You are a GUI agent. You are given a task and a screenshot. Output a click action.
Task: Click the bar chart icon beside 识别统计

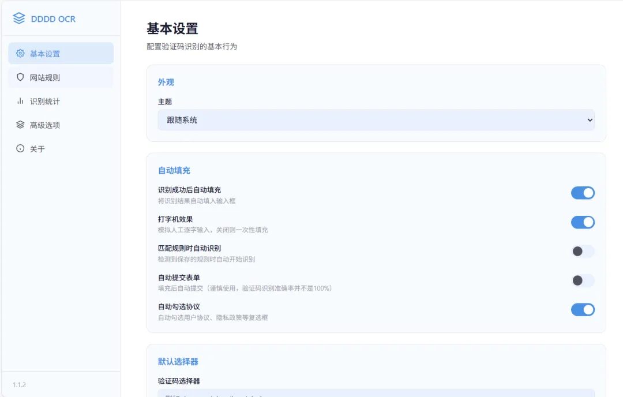(20, 101)
